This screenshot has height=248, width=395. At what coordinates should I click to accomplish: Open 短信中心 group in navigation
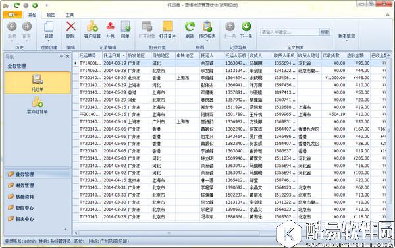[x=38, y=208]
